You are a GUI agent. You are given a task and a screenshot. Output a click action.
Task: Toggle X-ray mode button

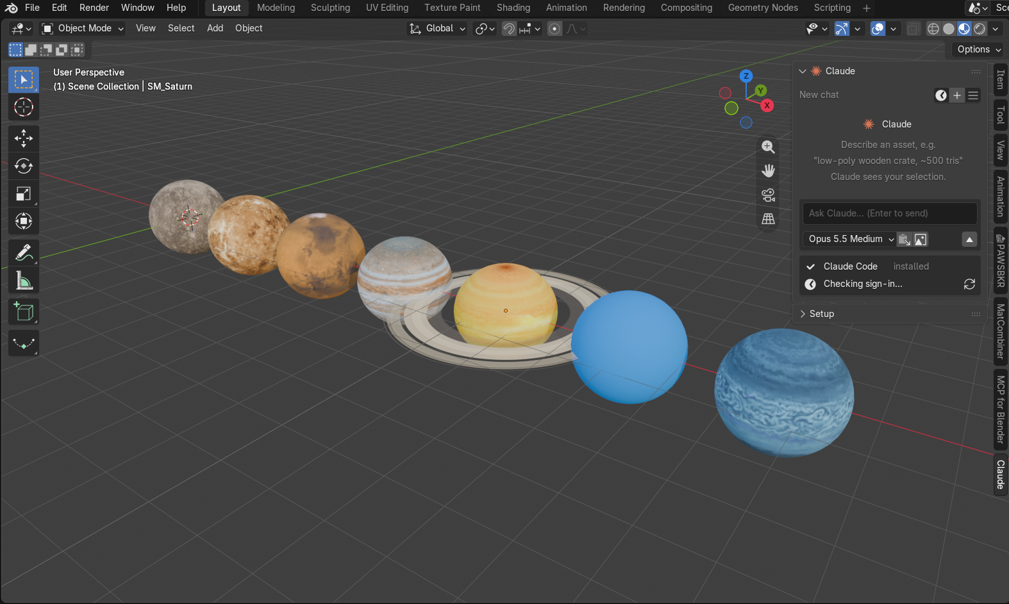913,28
